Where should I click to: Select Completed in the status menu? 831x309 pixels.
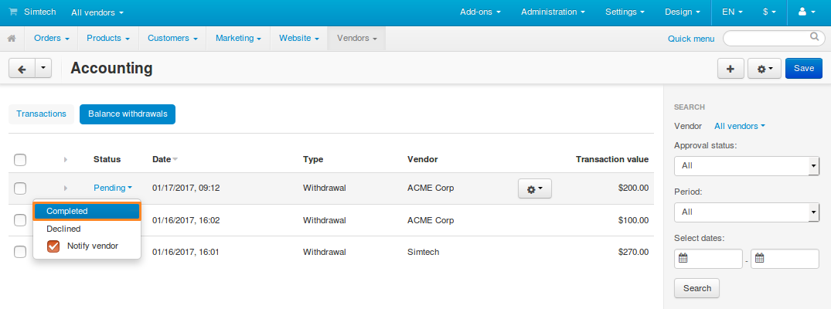(x=87, y=211)
